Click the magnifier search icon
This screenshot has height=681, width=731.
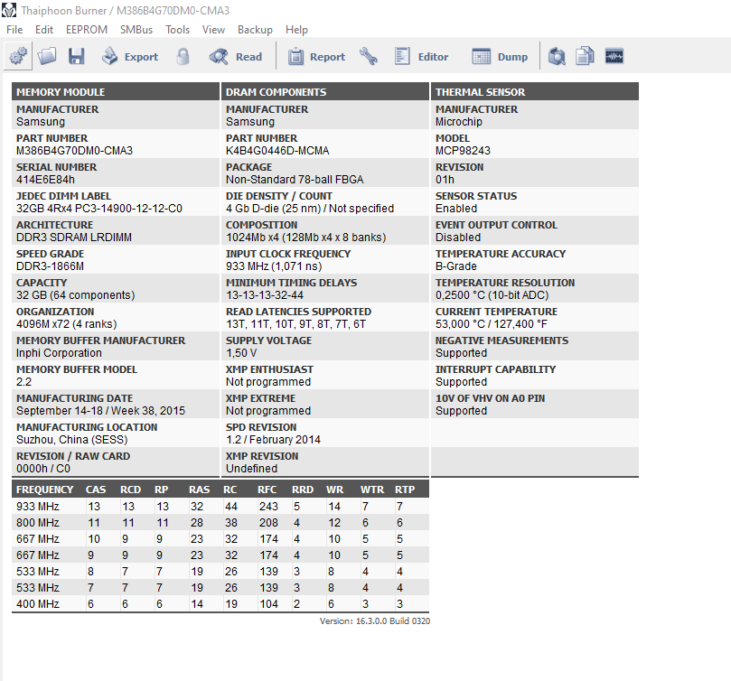[x=557, y=56]
